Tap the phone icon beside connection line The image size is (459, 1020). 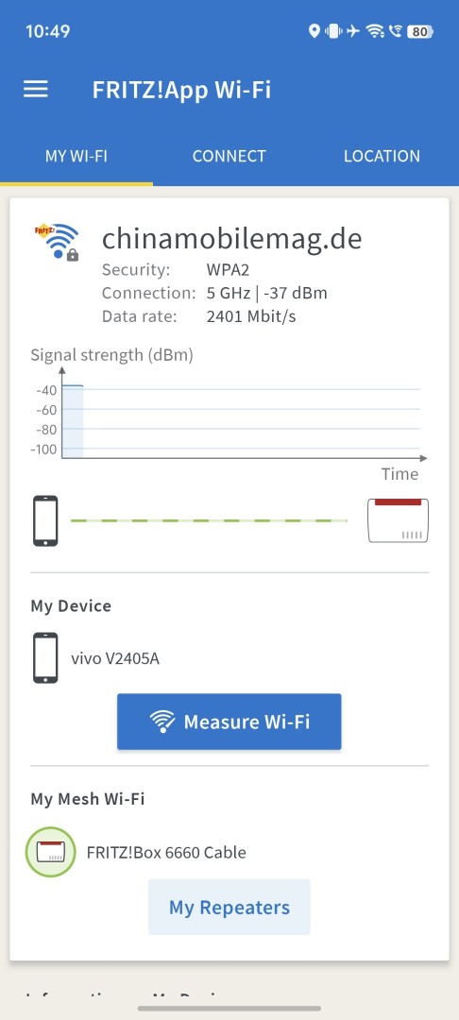point(45,521)
